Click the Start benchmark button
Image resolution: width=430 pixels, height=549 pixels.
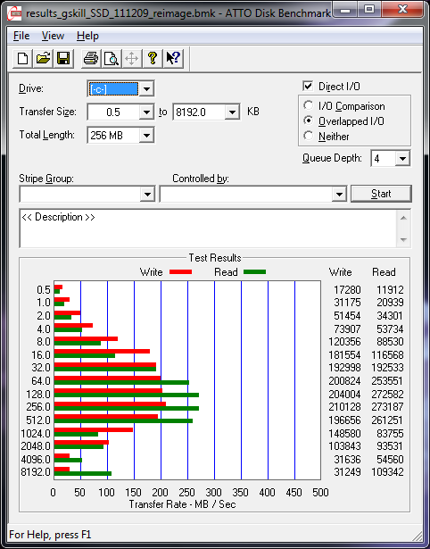tap(381, 194)
